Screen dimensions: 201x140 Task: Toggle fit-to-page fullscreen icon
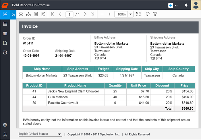138,14
